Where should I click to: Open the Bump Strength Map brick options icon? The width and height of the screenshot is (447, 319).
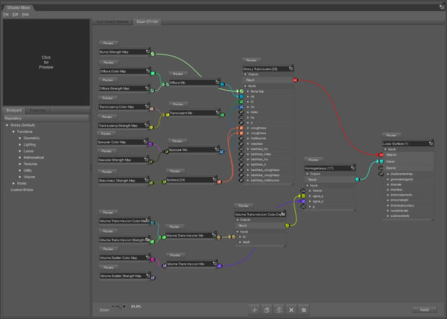[148, 51]
